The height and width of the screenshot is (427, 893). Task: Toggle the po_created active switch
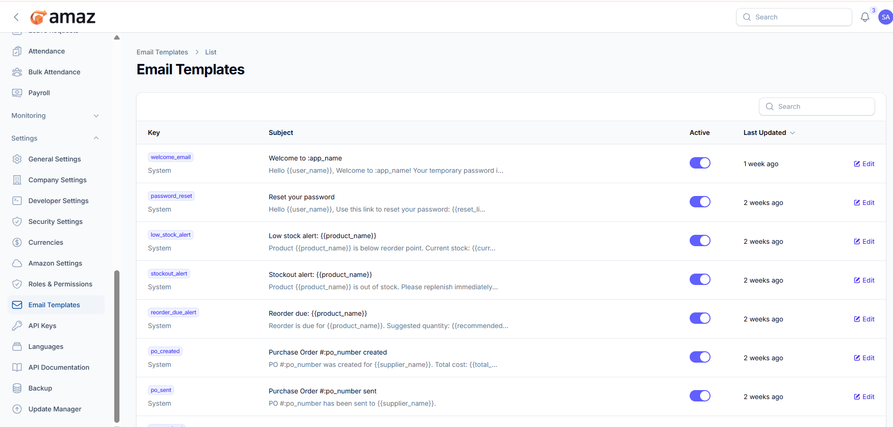[700, 357]
